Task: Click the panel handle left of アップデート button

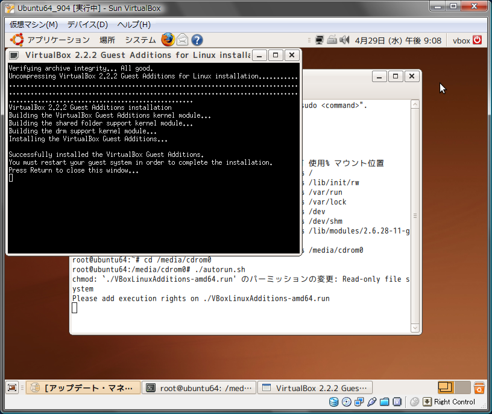Action: pos(22,387)
